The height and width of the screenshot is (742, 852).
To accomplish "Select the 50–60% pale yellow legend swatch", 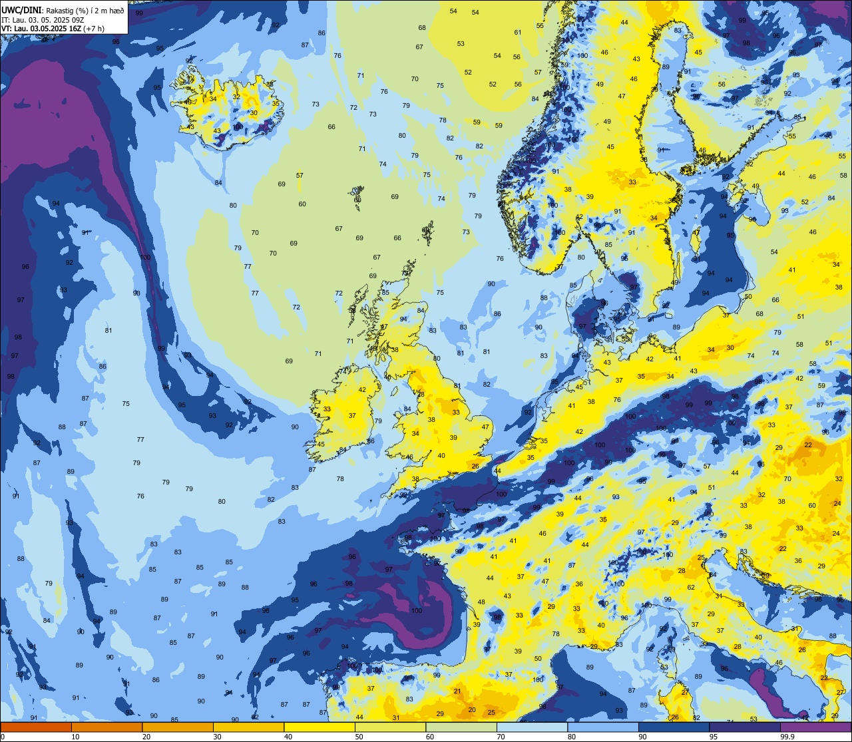I will click(x=390, y=727).
